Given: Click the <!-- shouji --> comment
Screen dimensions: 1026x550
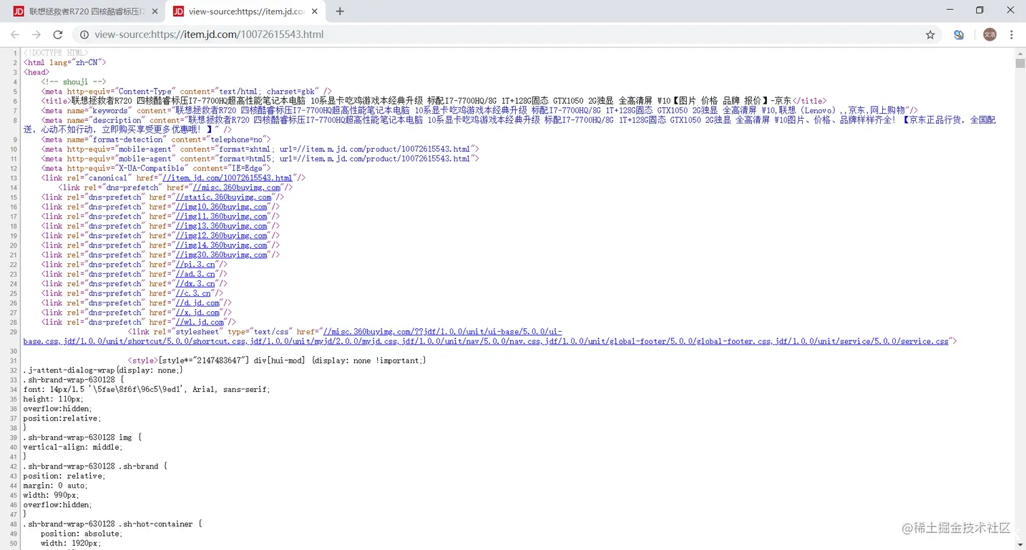Looking at the screenshot, I should (73, 81).
